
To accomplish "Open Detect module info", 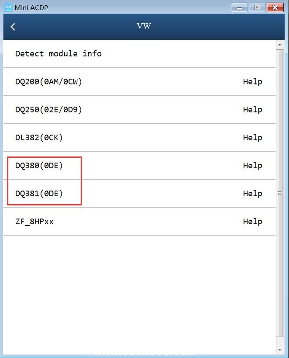I will tap(139, 54).
